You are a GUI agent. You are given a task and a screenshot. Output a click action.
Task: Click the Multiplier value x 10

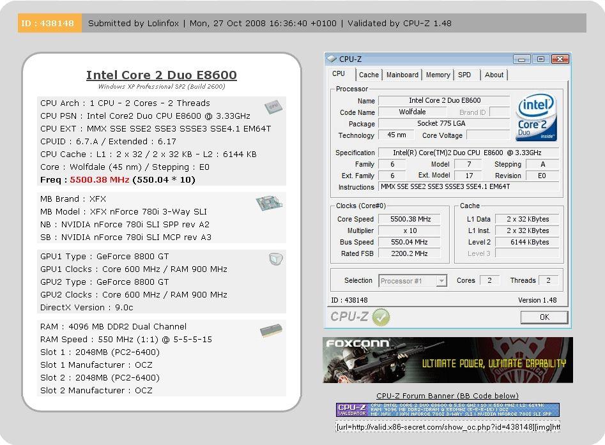pos(410,230)
